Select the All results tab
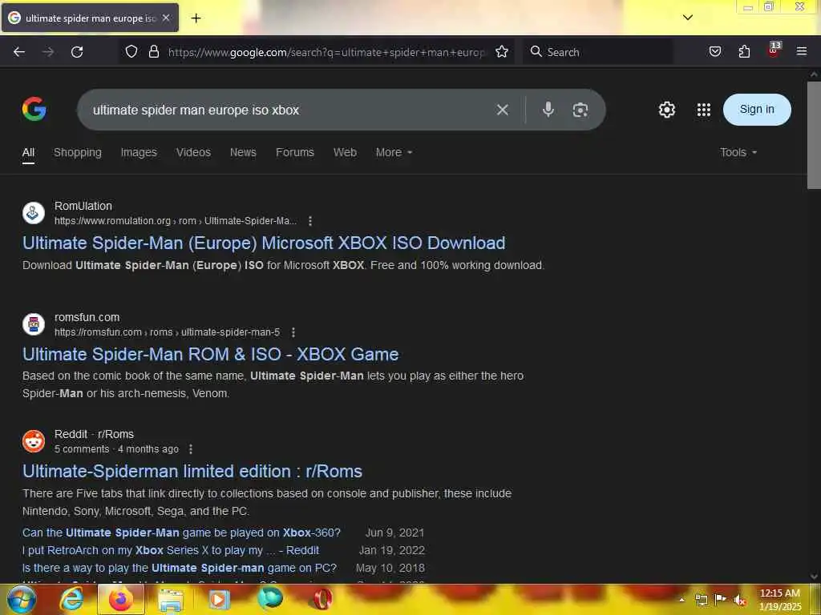The width and height of the screenshot is (821, 615). (28, 153)
